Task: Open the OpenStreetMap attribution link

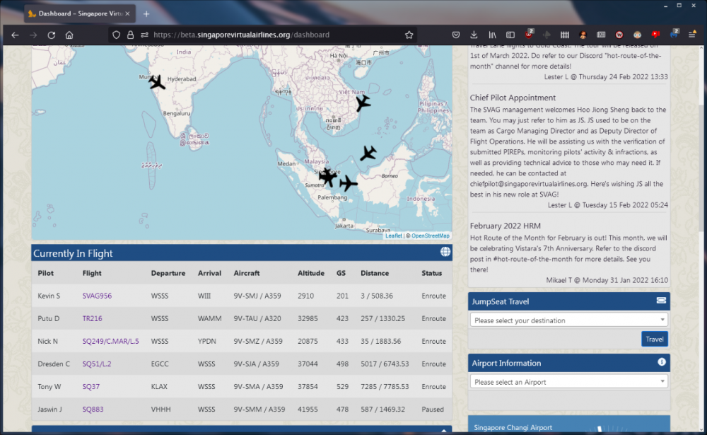Action: pyautogui.click(x=430, y=236)
